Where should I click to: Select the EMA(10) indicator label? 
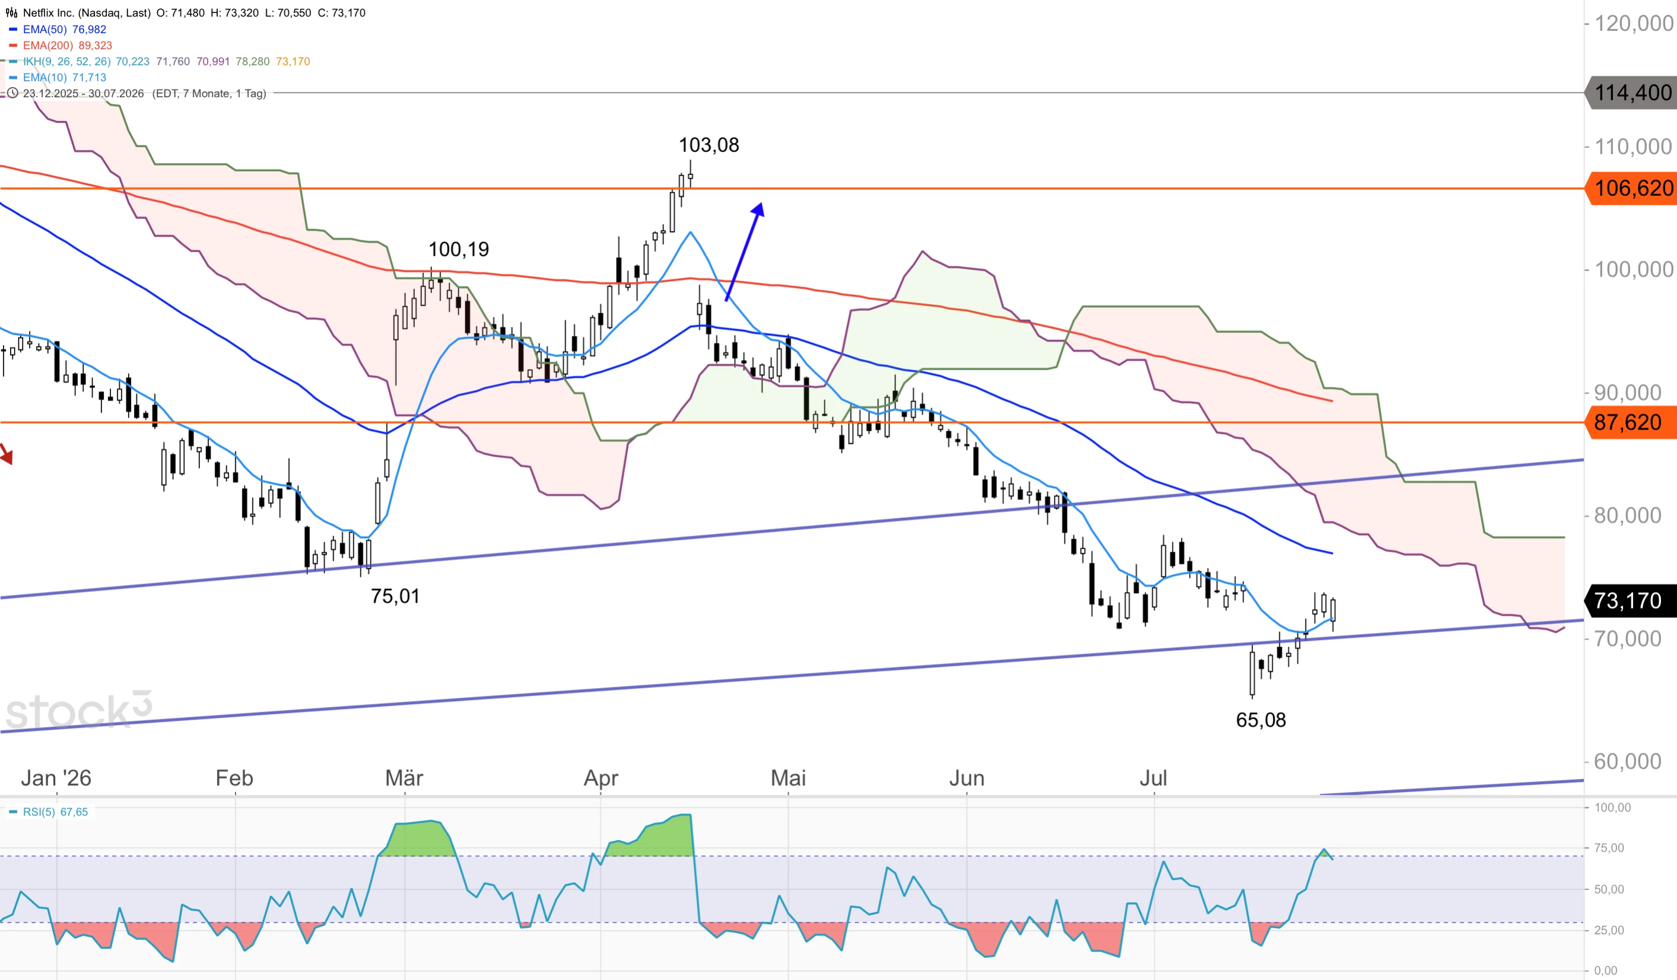pos(45,77)
